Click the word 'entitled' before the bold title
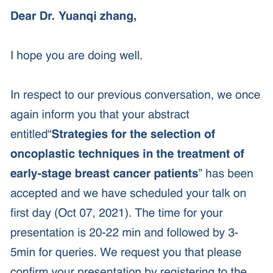 click(x=29, y=134)
